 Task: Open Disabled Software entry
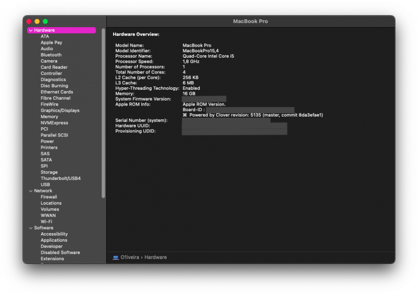[x=60, y=253]
